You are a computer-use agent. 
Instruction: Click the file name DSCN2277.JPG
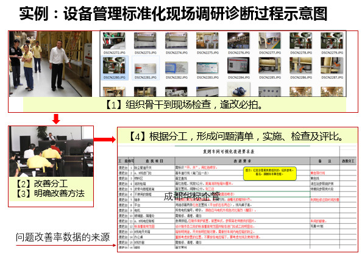coord(270,52)
